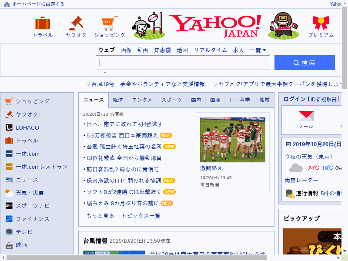348x261 pixels.
Task: Open ヤフオク! gavel icon in sidebar
Action: click(x=9, y=114)
